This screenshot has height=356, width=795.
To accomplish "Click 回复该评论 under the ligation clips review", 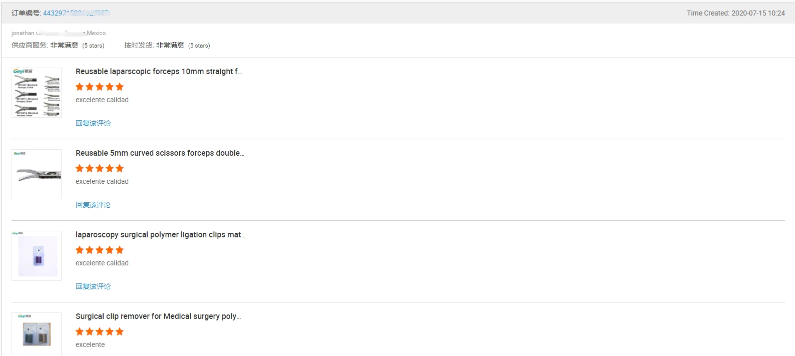I will [93, 286].
